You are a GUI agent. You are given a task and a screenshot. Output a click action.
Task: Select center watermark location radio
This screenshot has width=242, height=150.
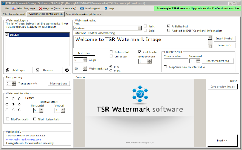click(13, 104)
